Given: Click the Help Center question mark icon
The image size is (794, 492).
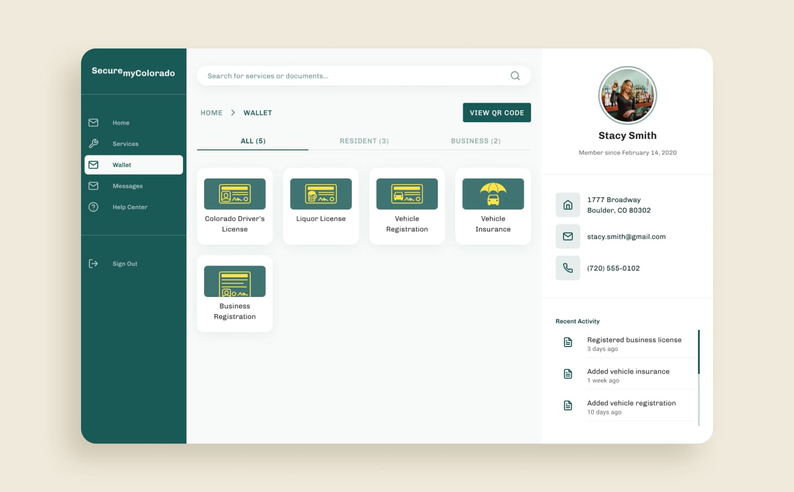Looking at the screenshot, I should coord(93,207).
